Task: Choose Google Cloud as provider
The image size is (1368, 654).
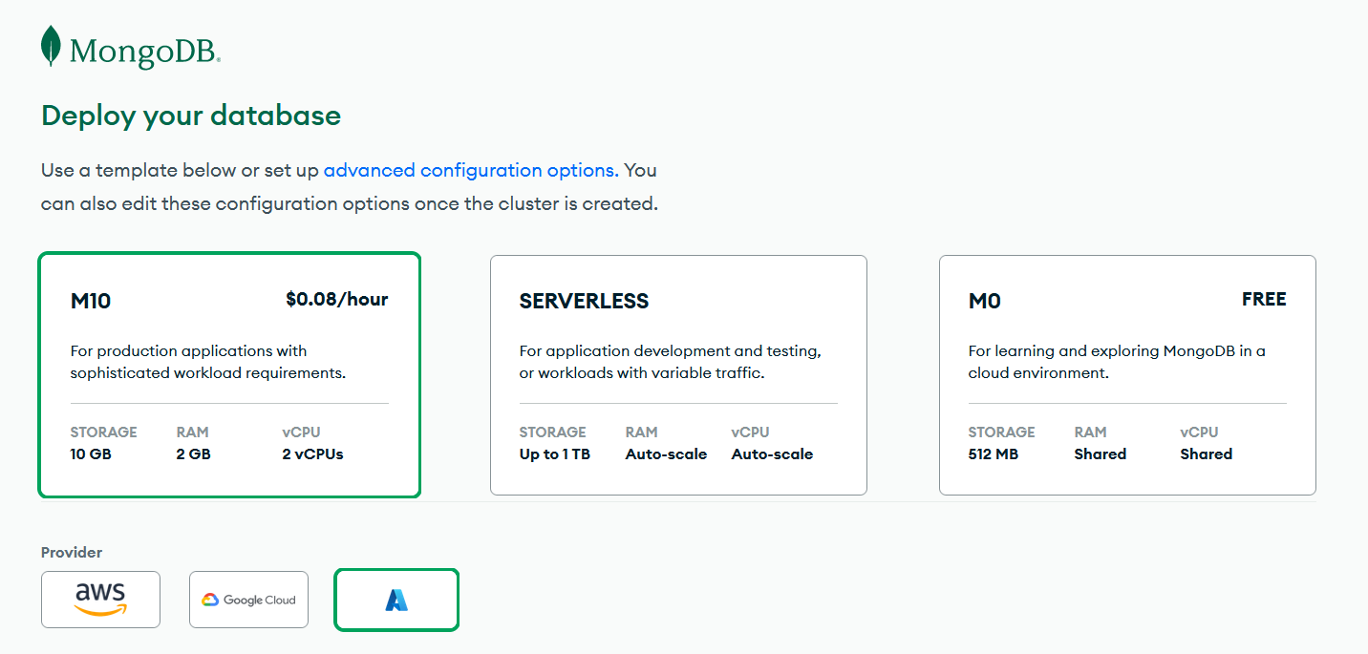Action: click(248, 600)
